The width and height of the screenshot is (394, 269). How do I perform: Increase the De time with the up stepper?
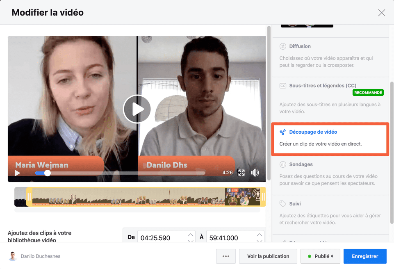coord(190,235)
